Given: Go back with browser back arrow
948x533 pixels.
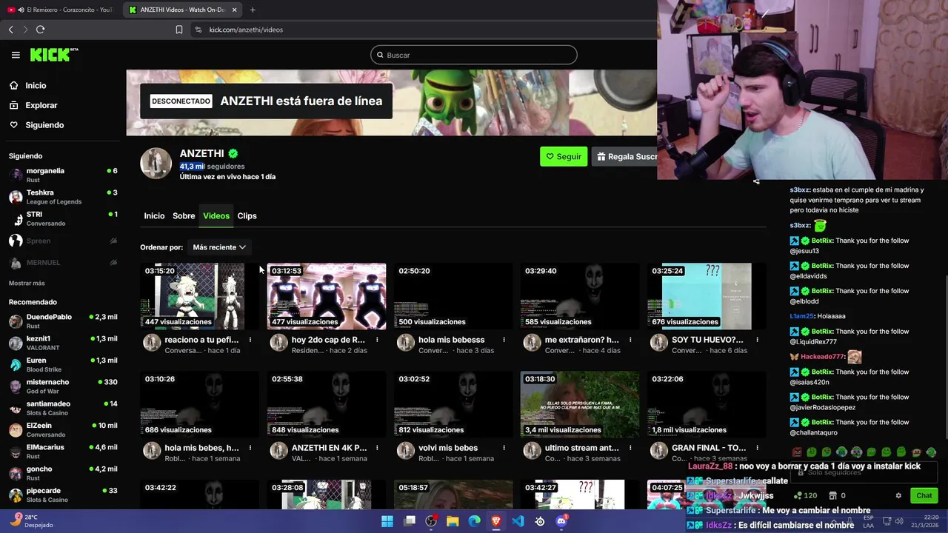Looking at the screenshot, I should pyautogui.click(x=11, y=30).
